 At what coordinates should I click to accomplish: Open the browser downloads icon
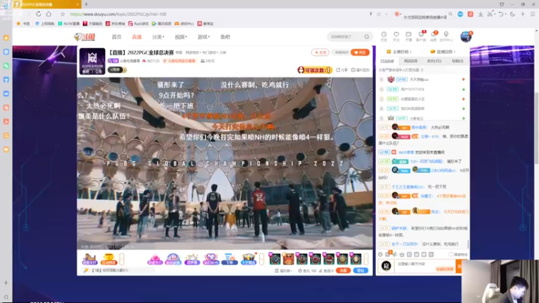point(480,14)
